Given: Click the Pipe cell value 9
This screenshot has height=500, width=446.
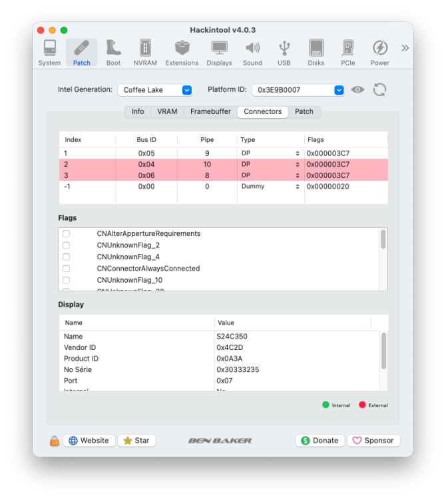Looking at the screenshot, I should point(207,153).
